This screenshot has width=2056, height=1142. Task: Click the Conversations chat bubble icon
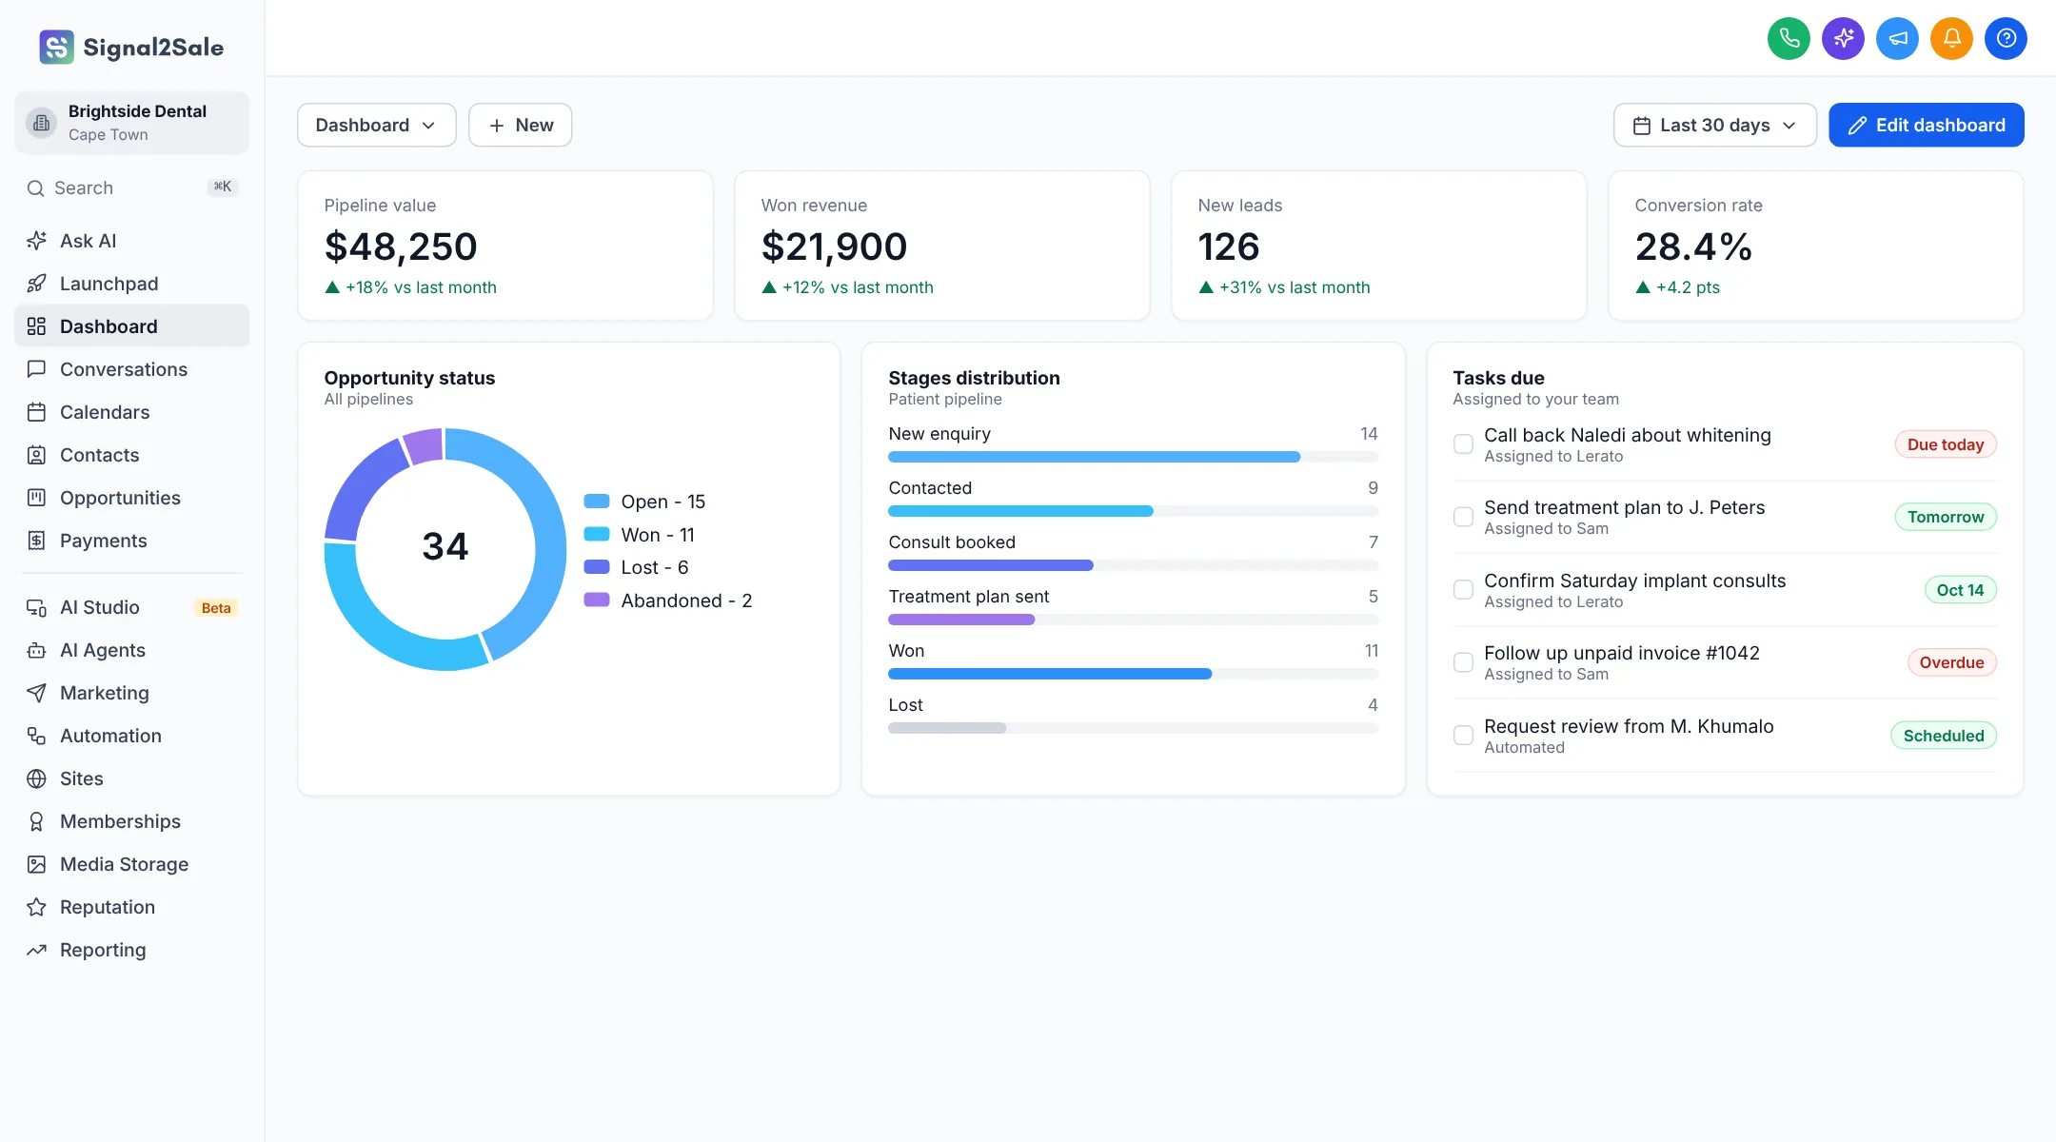[36, 369]
